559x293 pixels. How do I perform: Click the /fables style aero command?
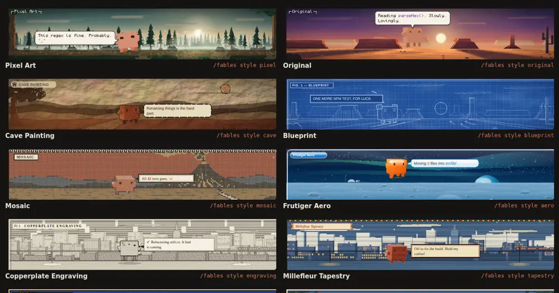tap(524, 205)
